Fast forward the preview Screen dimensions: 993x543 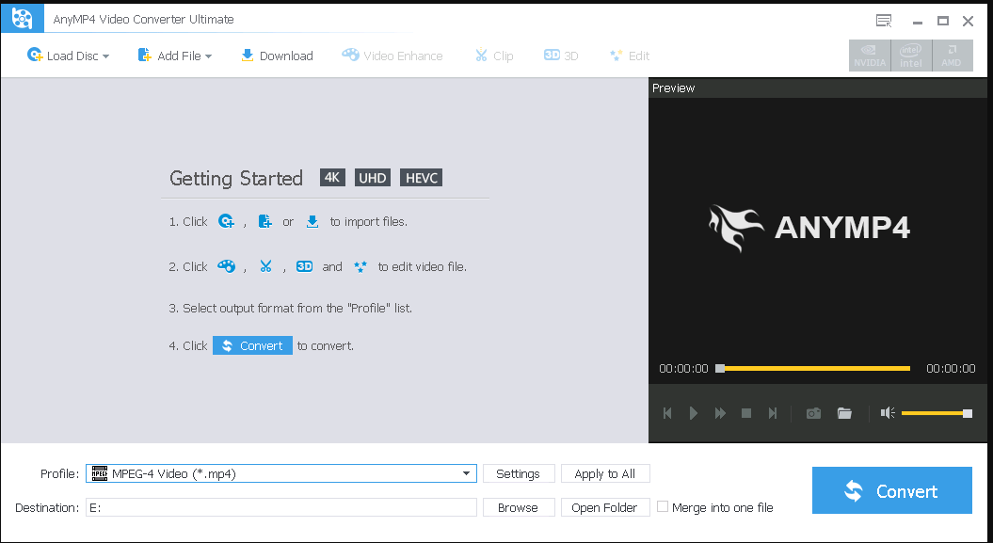[720, 413]
